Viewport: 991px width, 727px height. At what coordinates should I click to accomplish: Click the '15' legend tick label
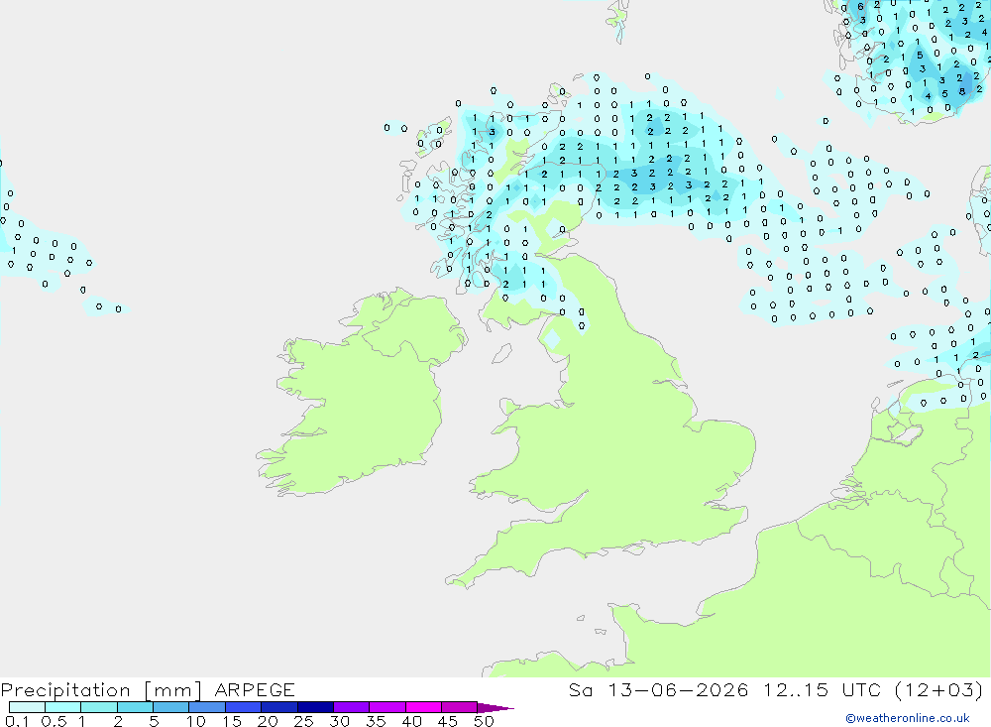[232, 721]
